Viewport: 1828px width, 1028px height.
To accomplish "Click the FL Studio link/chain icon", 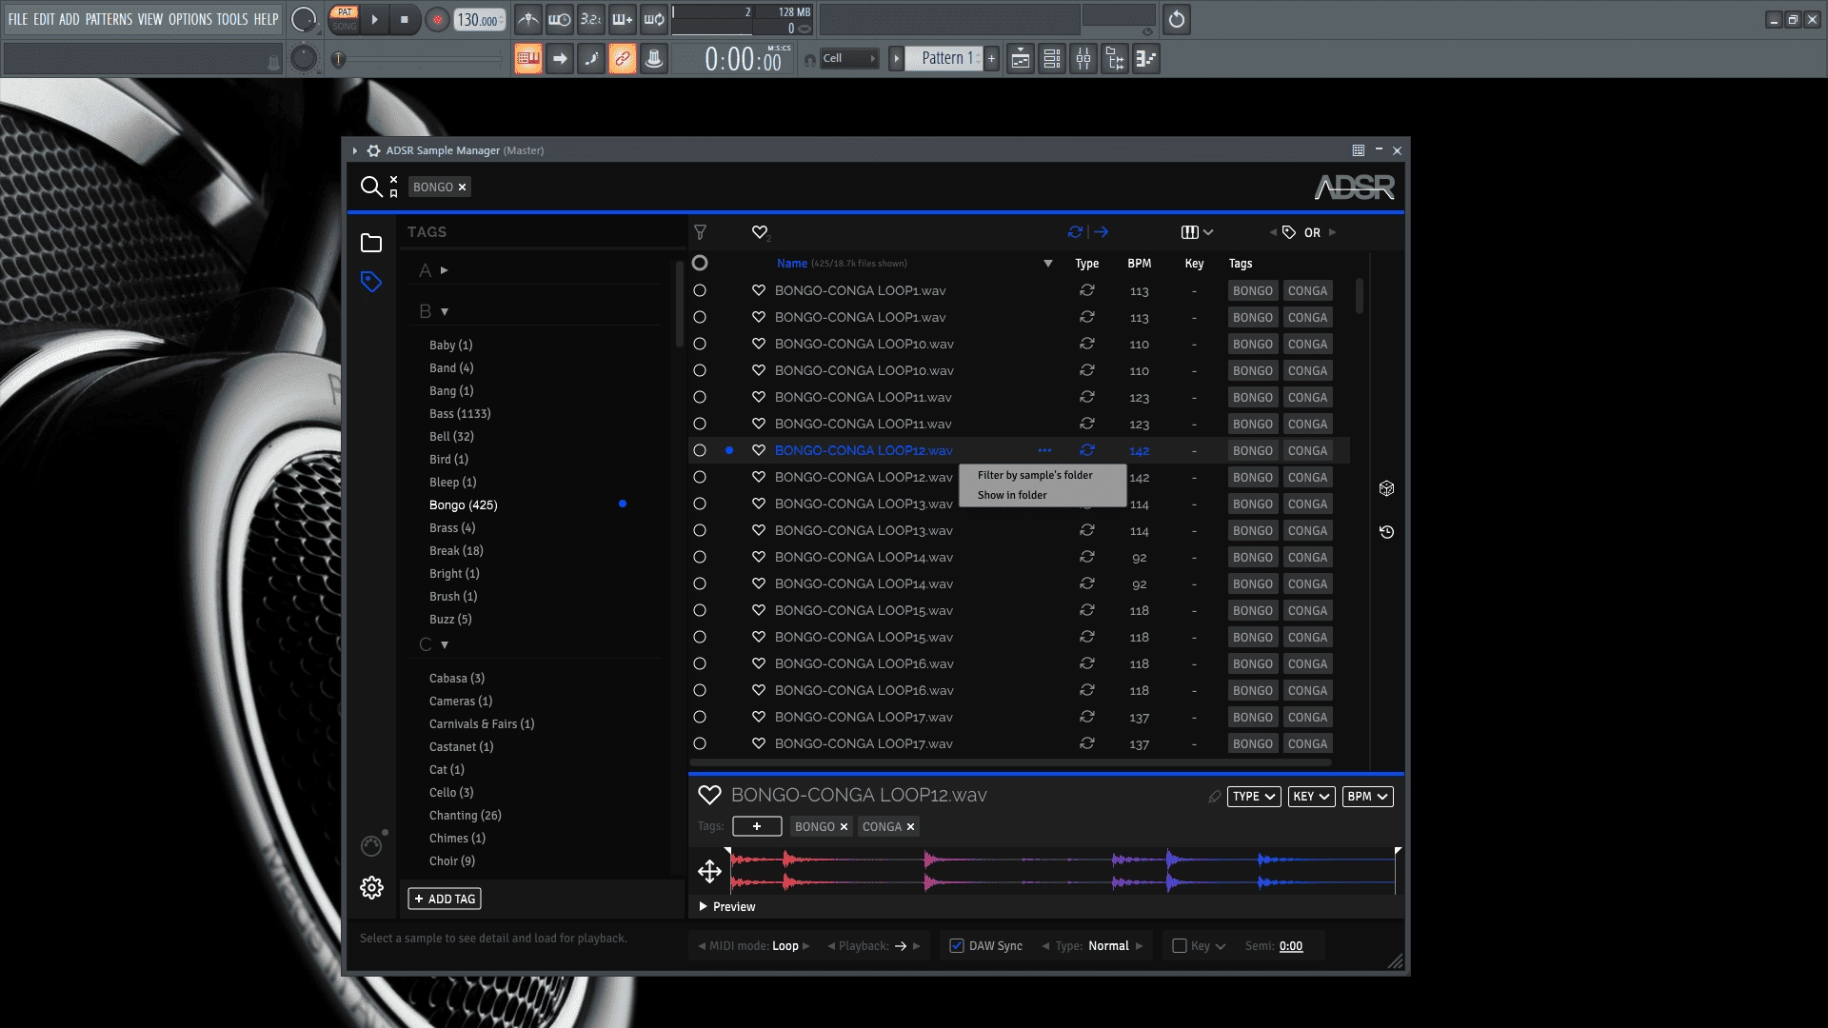I will point(623,59).
